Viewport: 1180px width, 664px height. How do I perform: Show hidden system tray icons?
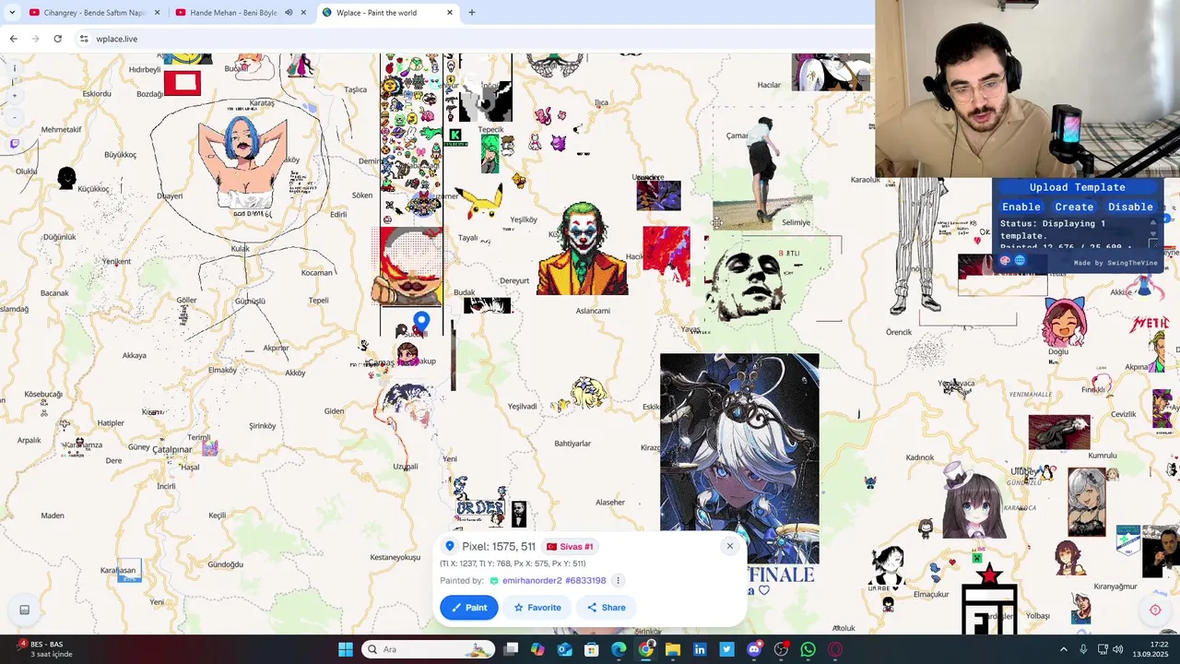coord(1063,649)
